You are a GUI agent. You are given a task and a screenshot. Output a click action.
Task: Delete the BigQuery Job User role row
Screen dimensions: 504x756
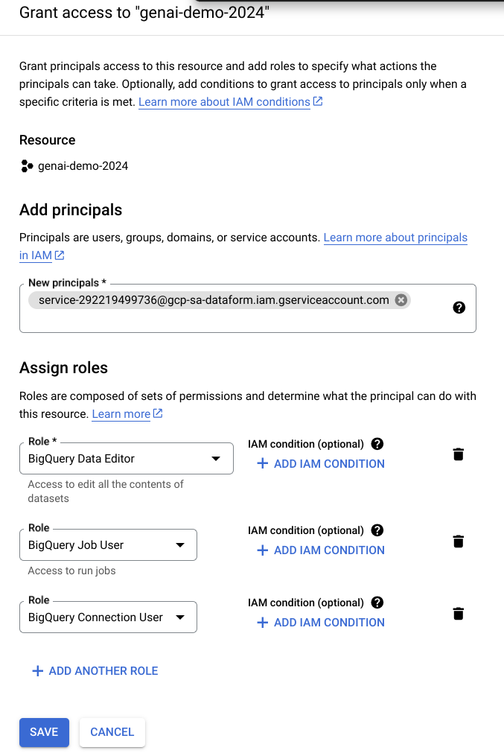[x=459, y=541]
